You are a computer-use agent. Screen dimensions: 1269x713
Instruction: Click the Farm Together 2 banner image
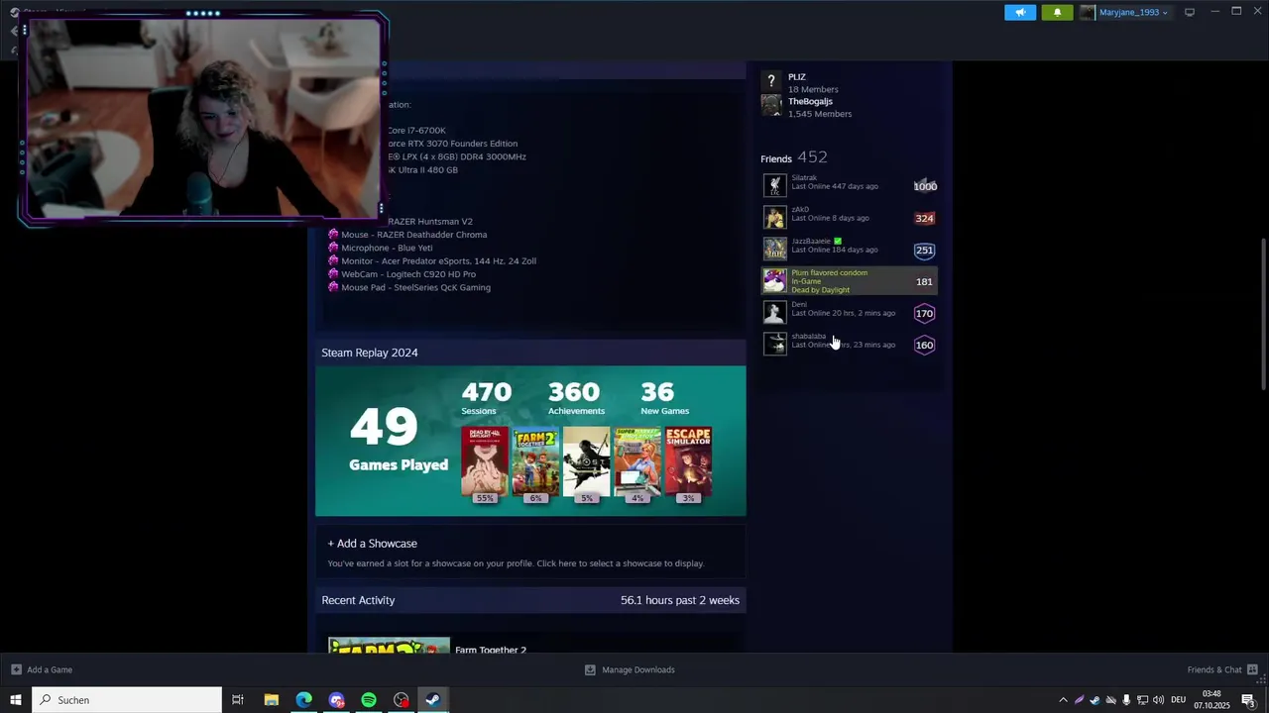pyautogui.click(x=389, y=645)
